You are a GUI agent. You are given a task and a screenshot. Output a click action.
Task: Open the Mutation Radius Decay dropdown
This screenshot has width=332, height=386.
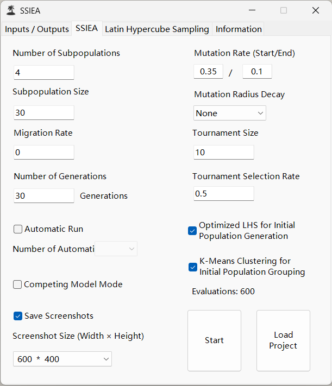click(x=230, y=113)
